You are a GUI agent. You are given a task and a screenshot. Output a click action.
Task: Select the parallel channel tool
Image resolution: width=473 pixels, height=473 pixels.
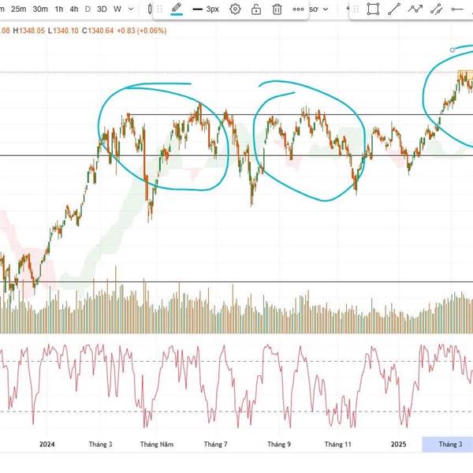[x=436, y=9]
